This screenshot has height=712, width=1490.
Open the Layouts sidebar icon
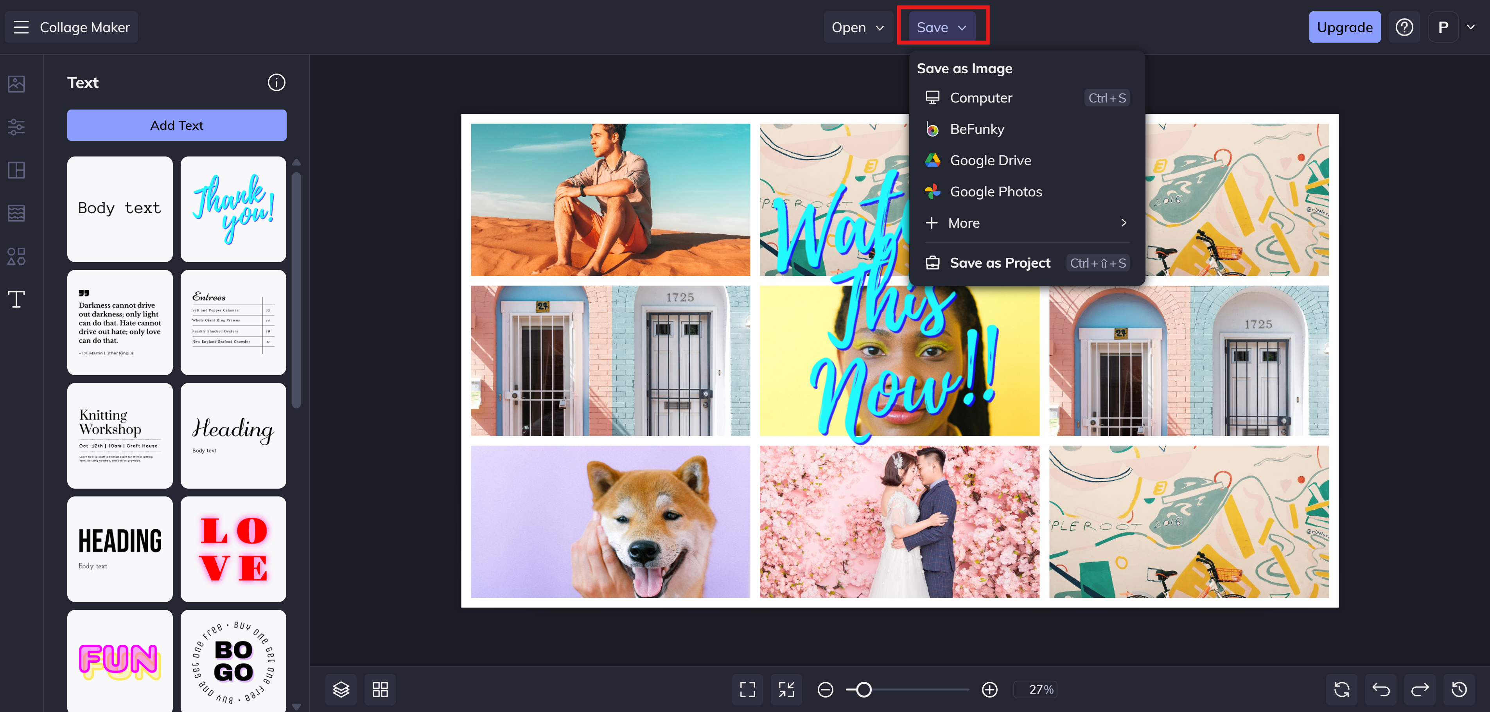click(x=16, y=170)
